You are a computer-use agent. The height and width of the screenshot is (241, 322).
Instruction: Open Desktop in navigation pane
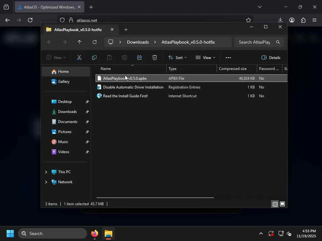click(x=66, y=102)
